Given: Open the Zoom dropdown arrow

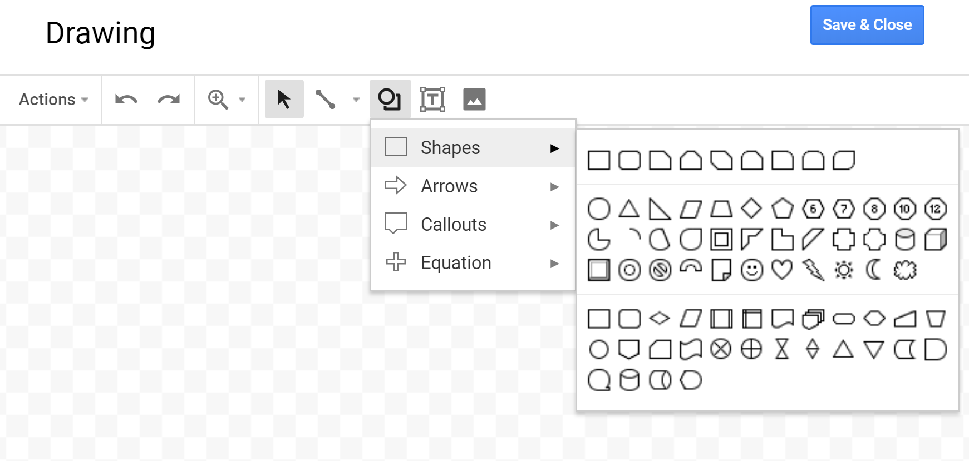Looking at the screenshot, I should pos(242,99).
